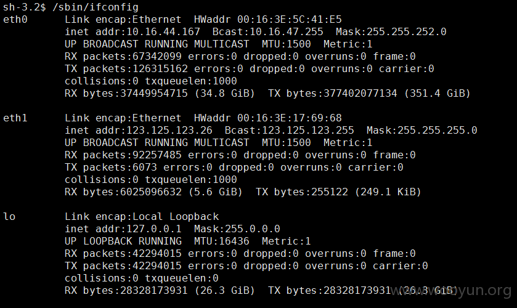
Task: Click broadcast address 10.16.47.255
Action: [267, 31]
